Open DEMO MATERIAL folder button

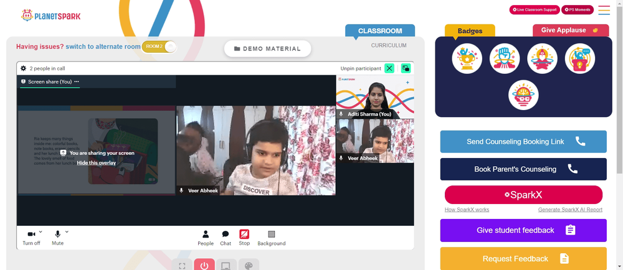point(267,49)
